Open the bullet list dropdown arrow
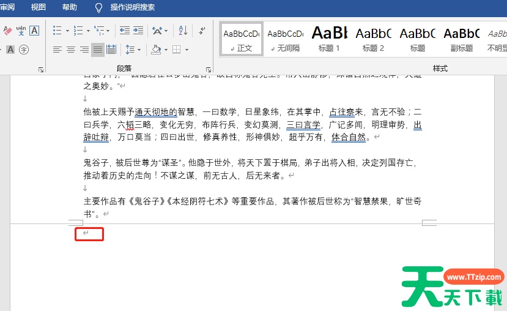 click(67, 31)
